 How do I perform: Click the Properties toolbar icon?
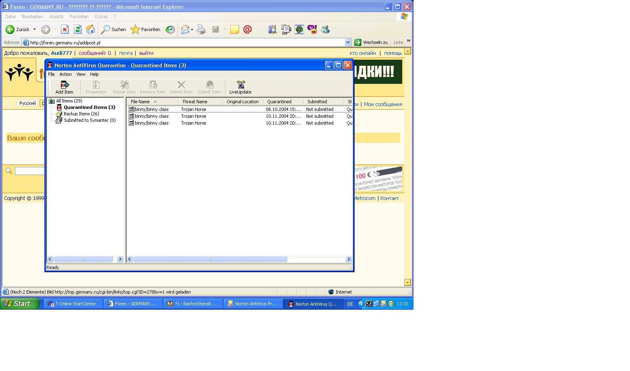click(96, 87)
